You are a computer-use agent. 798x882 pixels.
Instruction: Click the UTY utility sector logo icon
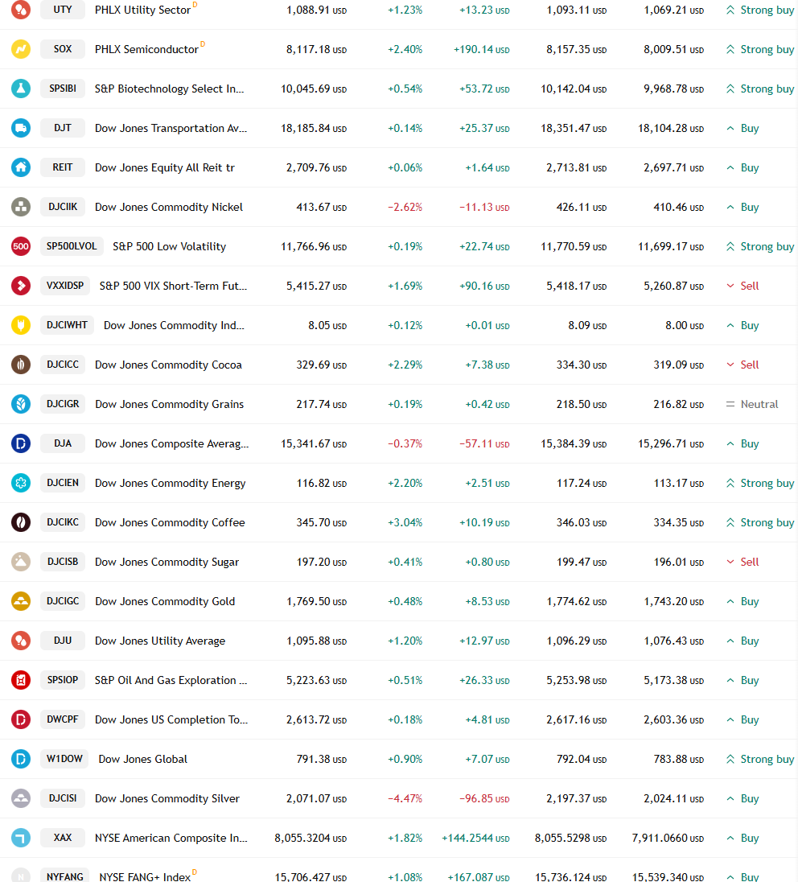pos(21,10)
